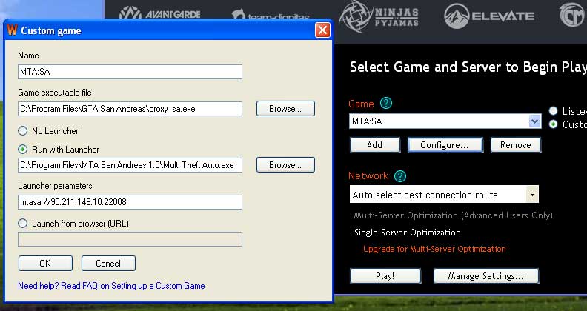Select the Run with Launcher option

(23, 149)
